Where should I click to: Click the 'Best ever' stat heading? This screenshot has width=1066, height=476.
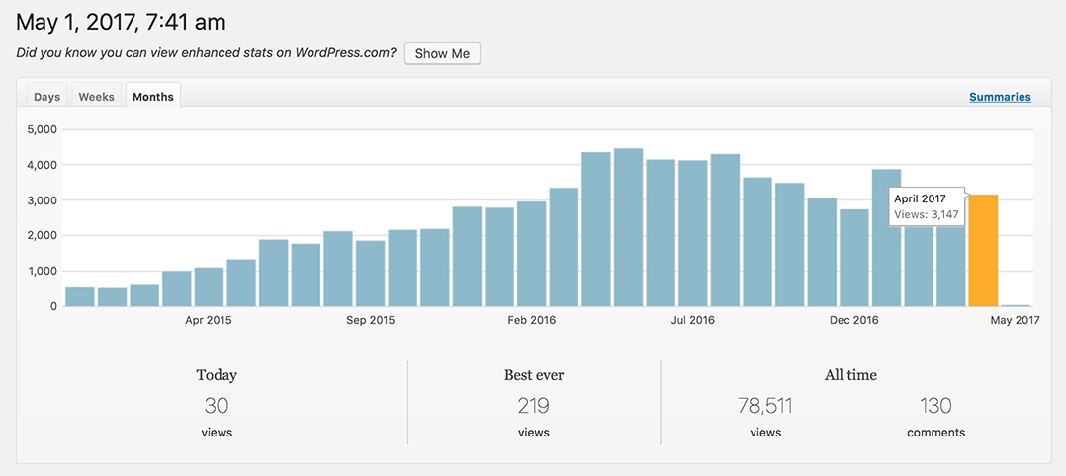[x=534, y=375]
